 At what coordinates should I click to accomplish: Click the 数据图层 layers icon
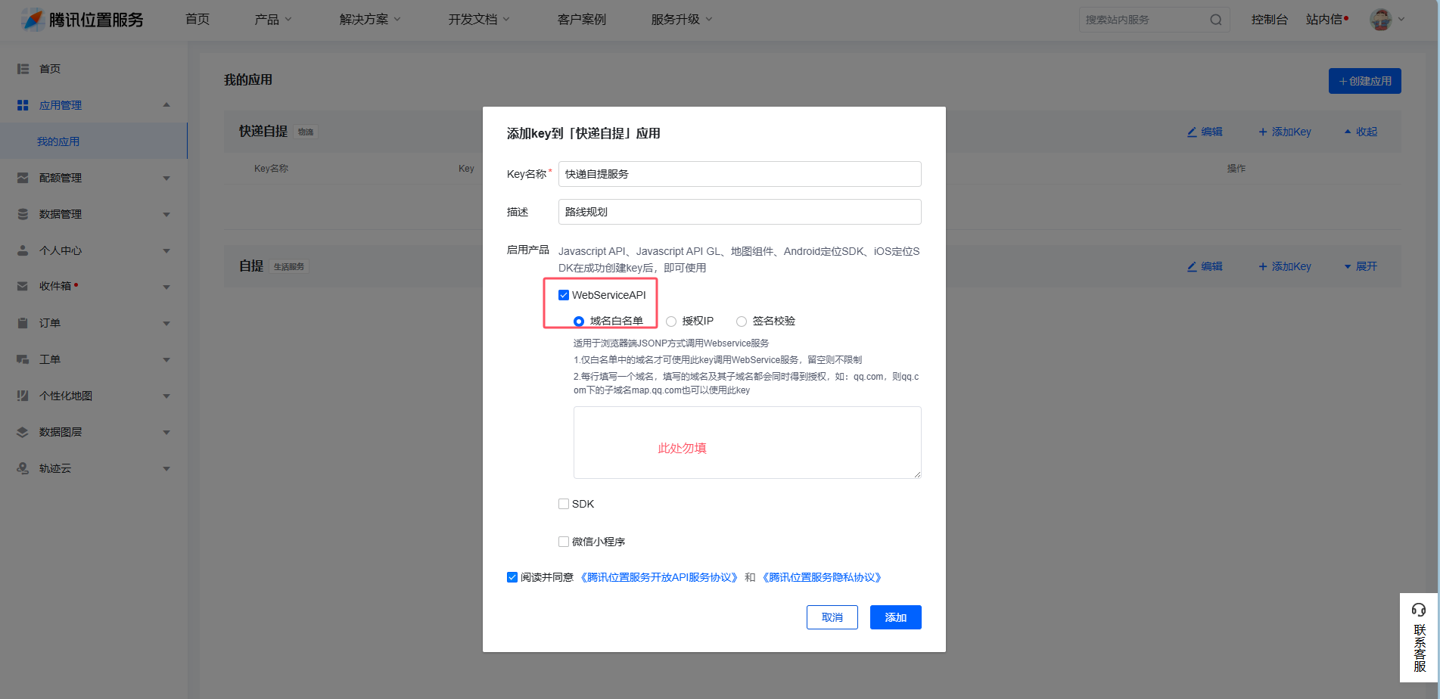click(23, 432)
